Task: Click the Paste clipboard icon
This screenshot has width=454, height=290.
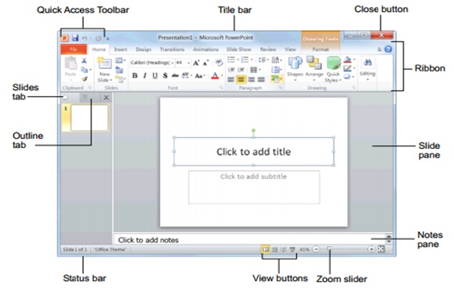Action: [71, 63]
